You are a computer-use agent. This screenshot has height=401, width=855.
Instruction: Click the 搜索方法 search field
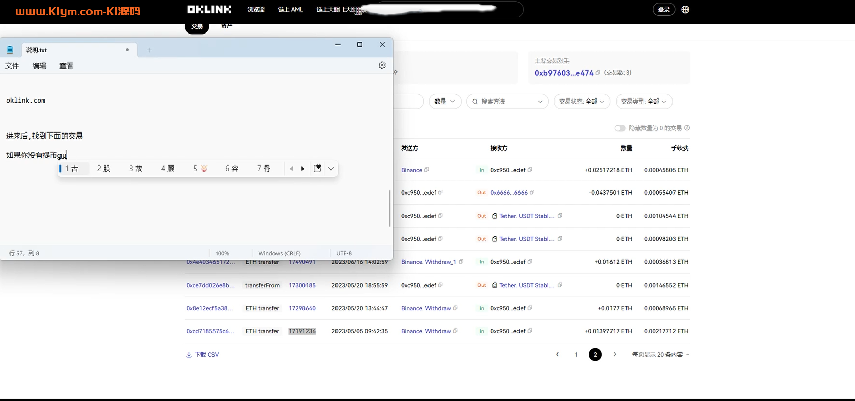click(507, 102)
